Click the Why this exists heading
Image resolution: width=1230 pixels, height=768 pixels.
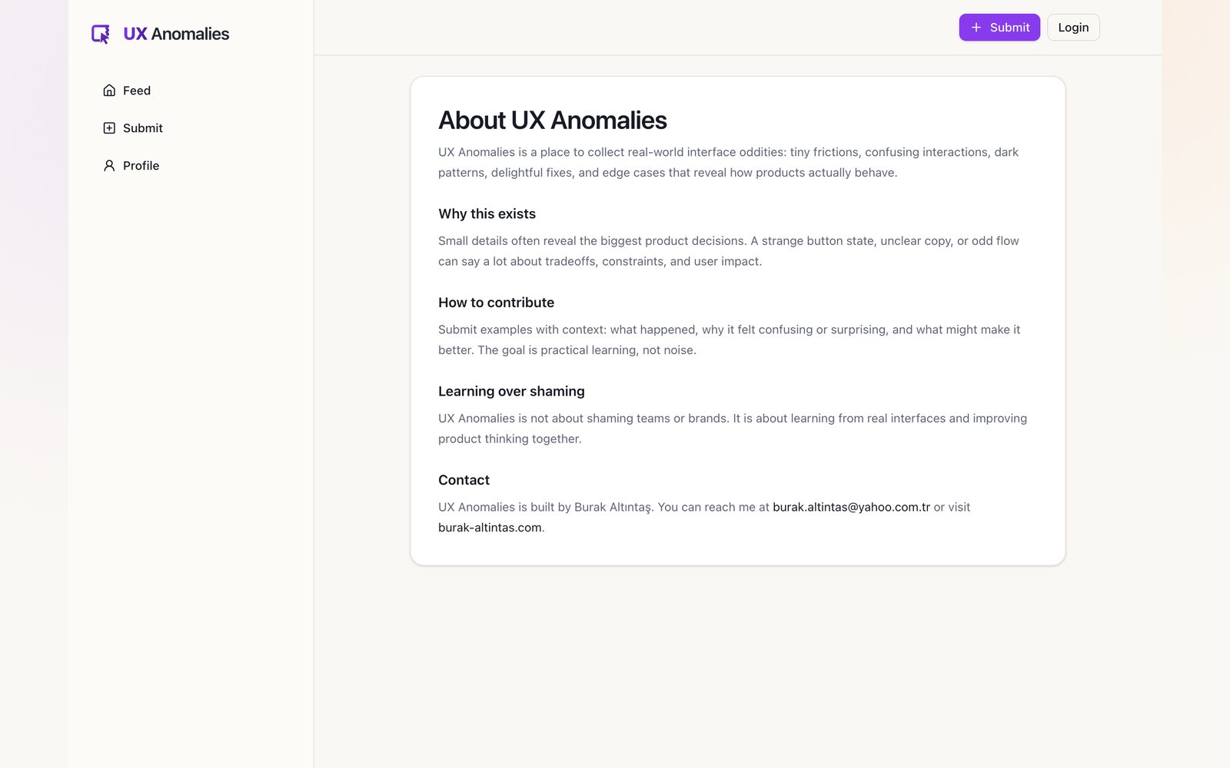(x=487, y=214)
